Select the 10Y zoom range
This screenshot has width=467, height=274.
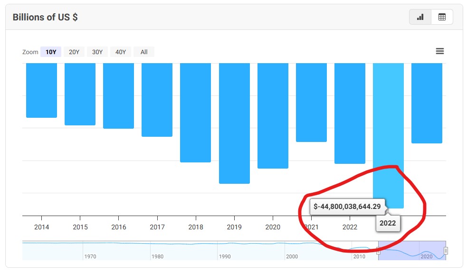click(x=51, y=52)
